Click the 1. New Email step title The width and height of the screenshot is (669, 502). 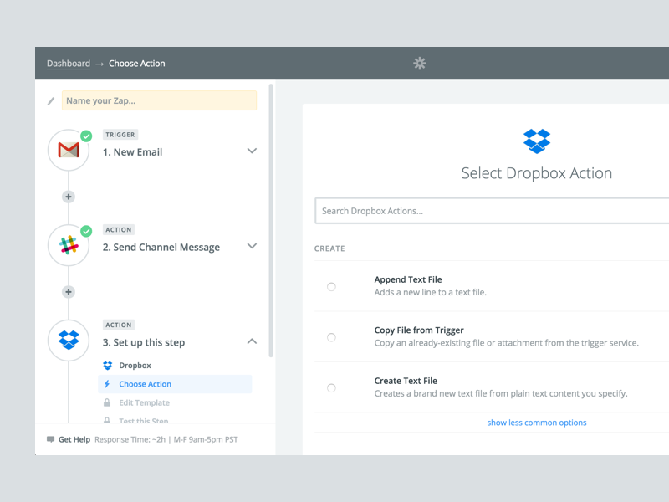(133, 152)
